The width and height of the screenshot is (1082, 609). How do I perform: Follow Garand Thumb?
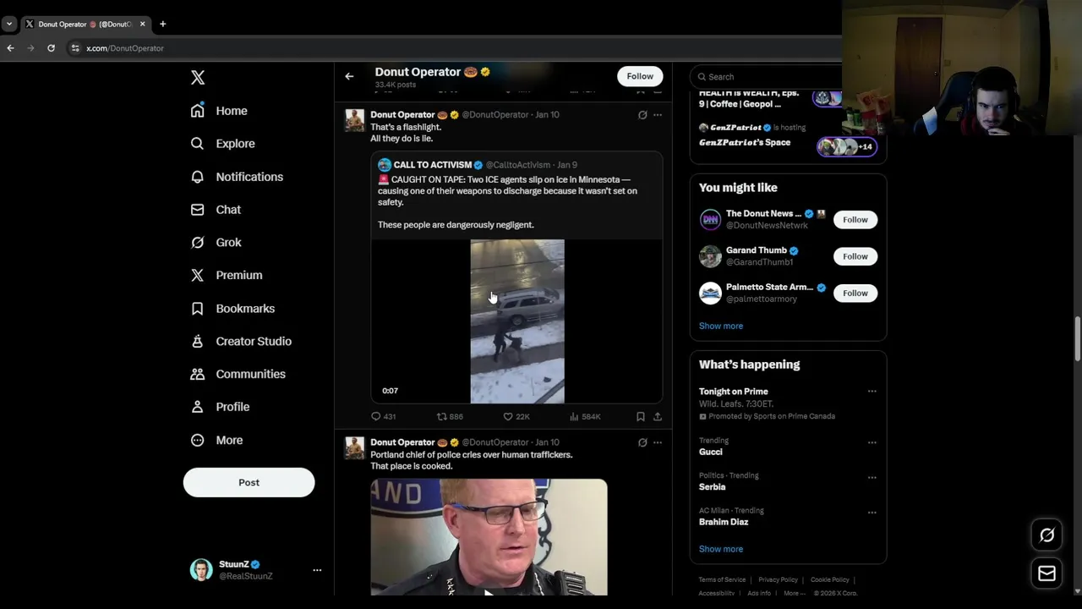[x=855, y=256]
